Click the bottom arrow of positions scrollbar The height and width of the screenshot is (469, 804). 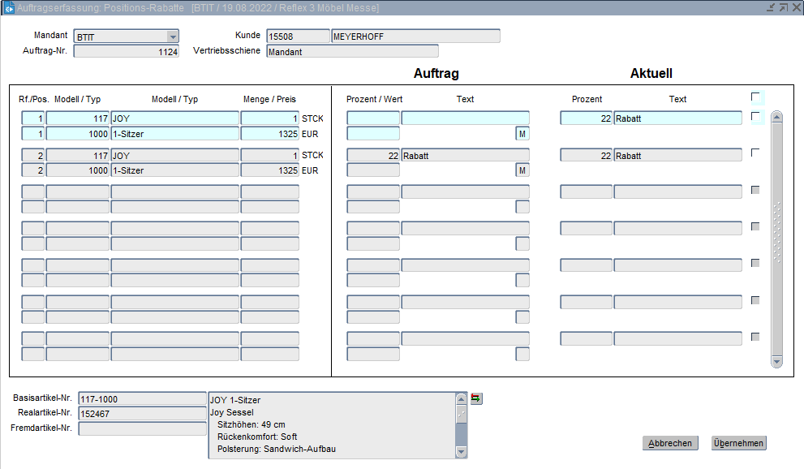tap(776, 361)
